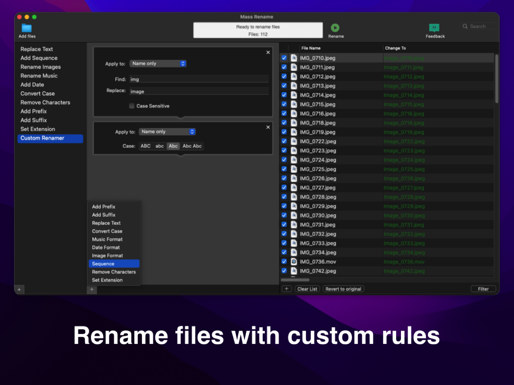The height and width of the screenshot is (385, 514).
Task: Enable the Case Sensitive checkbox
Action: (132, 106)
